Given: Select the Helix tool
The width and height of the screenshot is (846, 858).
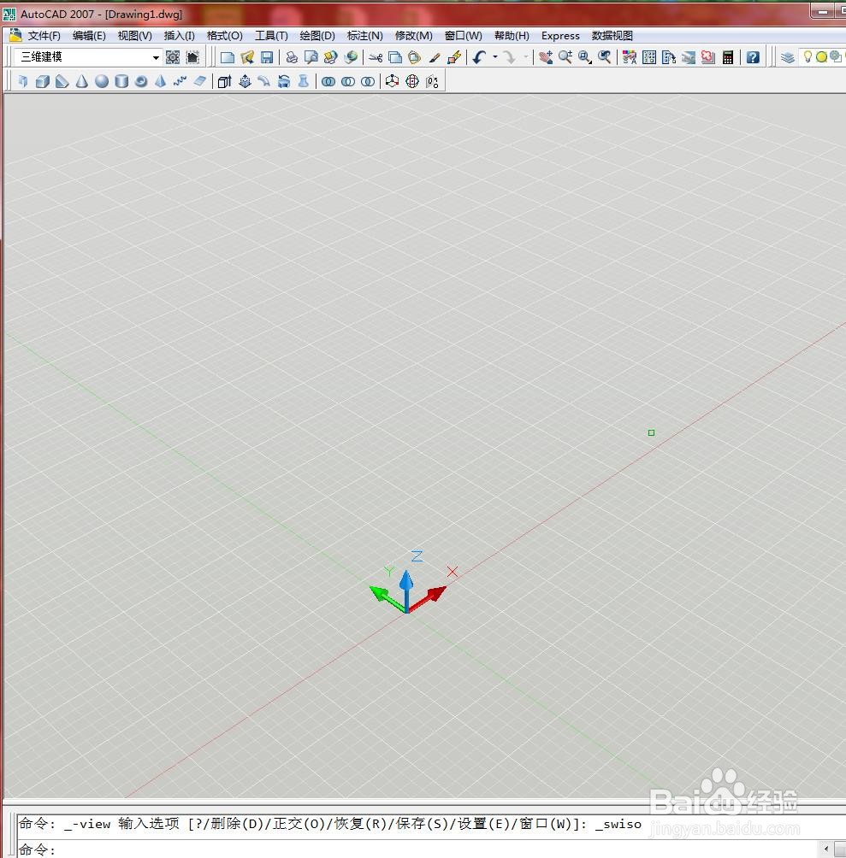Looking at the screenshot, I should [x=180, y=81].
